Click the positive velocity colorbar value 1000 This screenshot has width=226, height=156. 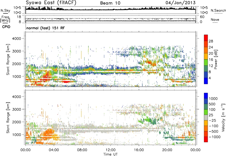pos(213,99)
